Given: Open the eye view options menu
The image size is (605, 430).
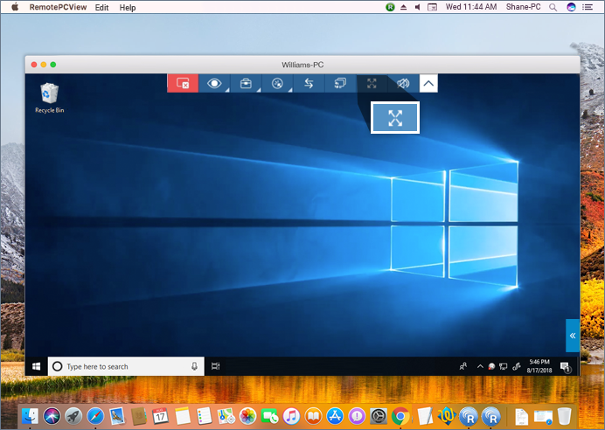Looking at the screenshot, I should [214, 84].
